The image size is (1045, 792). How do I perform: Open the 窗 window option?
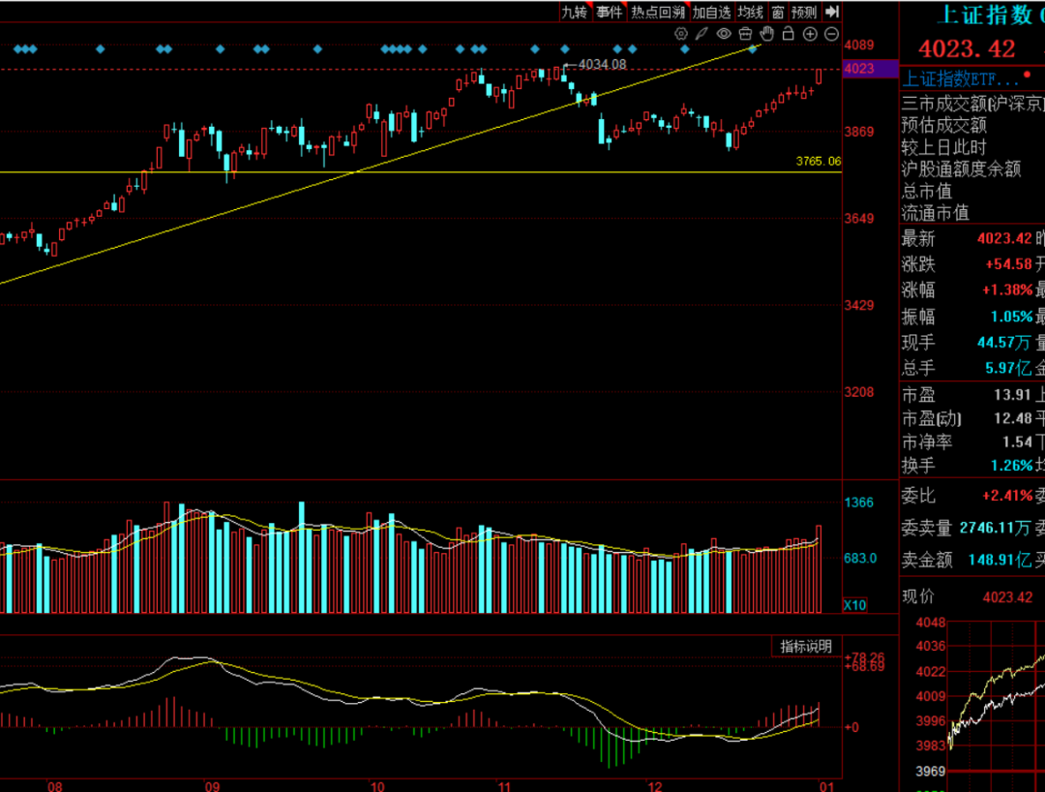pyautogui.click(x=778, y=13)
